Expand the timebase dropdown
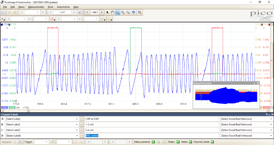 [x=38, y=12]
